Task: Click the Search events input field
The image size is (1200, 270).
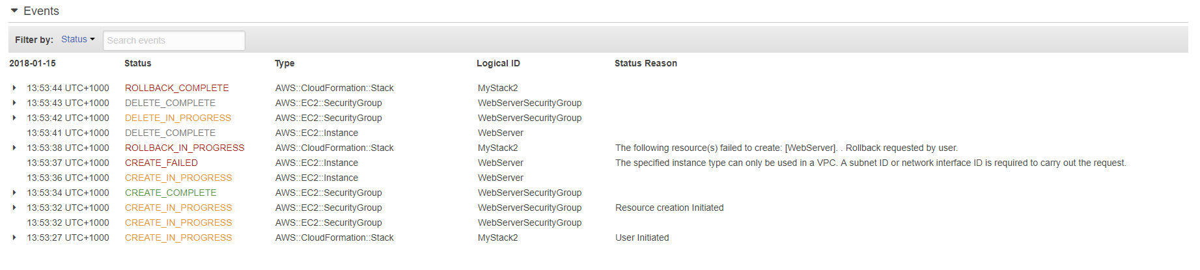Action: pyautogui.click(x=174, y=40)
